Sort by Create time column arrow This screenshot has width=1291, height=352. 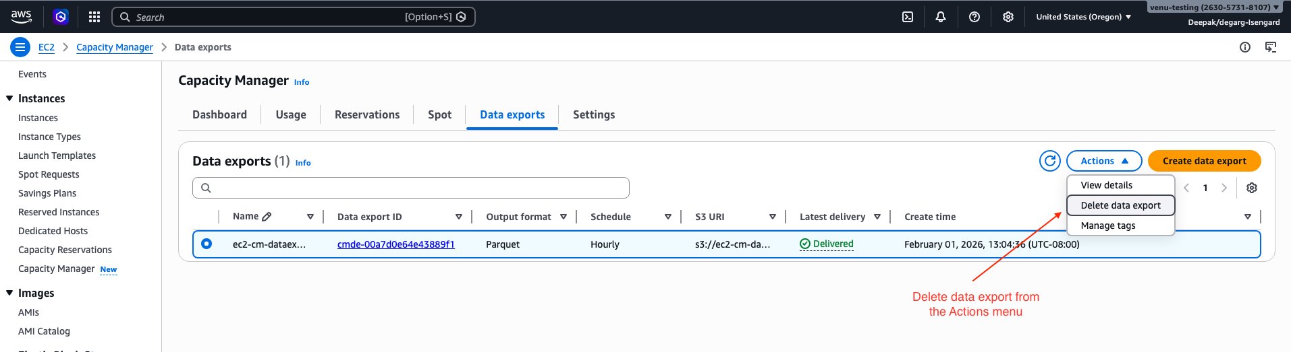point(1248,217)
